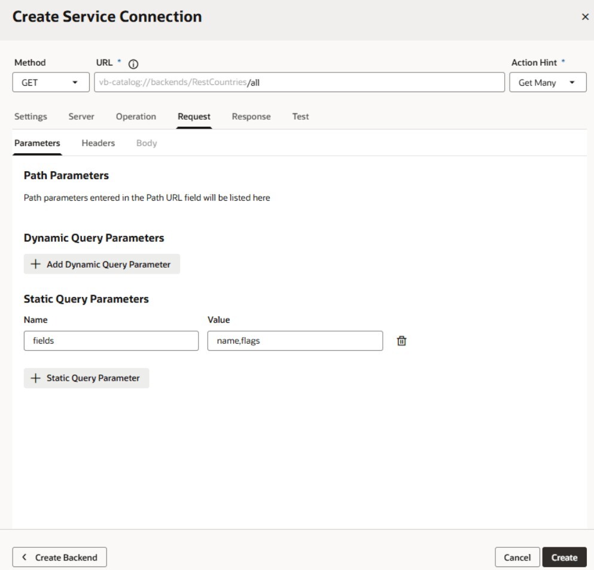The width and height of the screenshot is (594, 570).
Task: Switch to the Settings tab
Action: 31,116
